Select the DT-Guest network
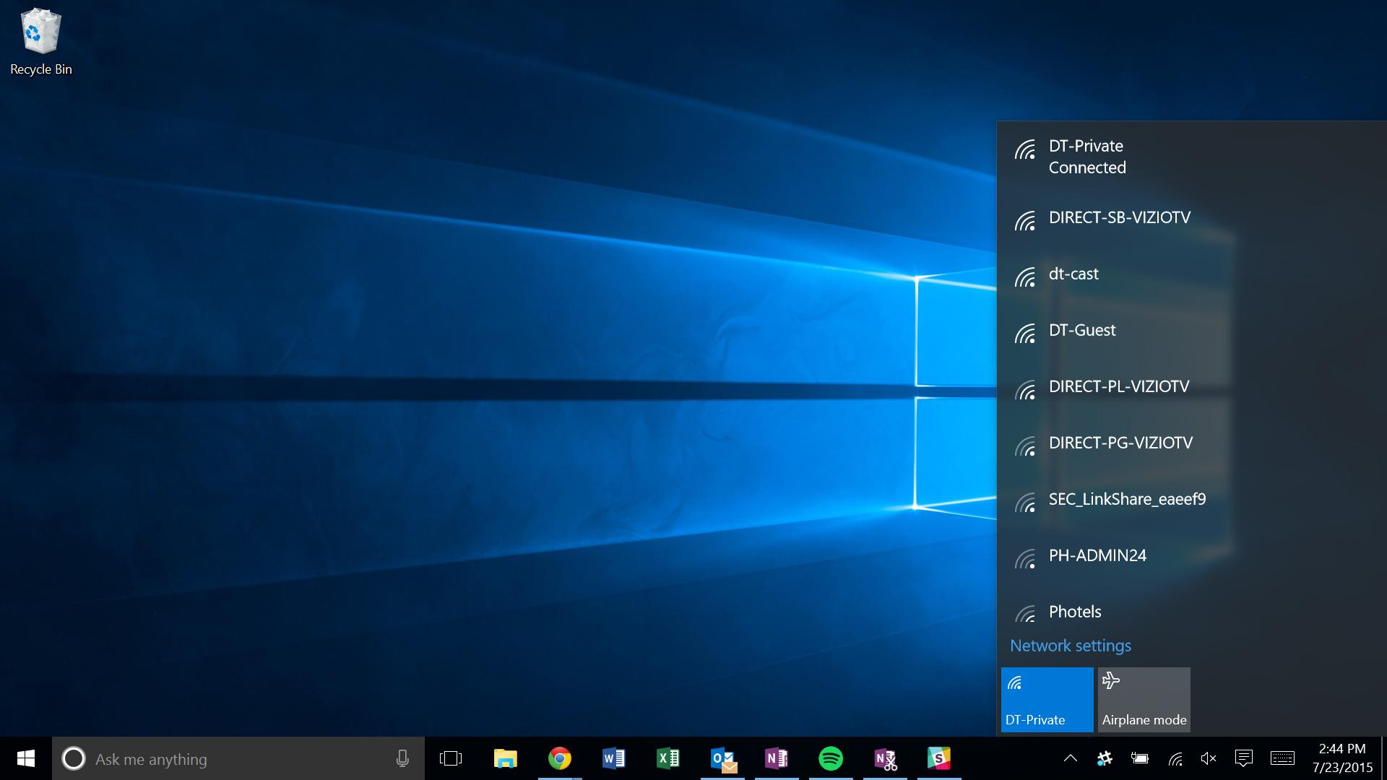 1191,330
